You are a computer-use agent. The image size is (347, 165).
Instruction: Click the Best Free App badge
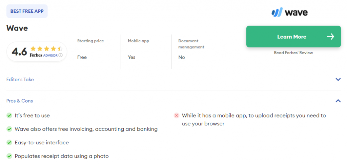coord(27,11)
